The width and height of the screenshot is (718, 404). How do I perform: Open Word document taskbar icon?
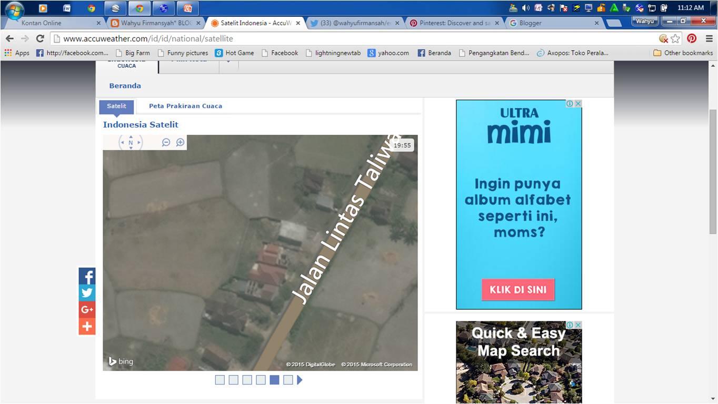[x=67, y=8]
